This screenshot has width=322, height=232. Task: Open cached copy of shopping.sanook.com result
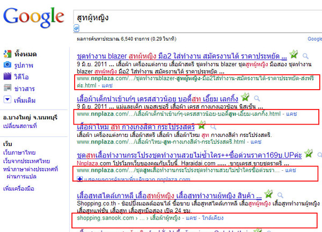191,218
